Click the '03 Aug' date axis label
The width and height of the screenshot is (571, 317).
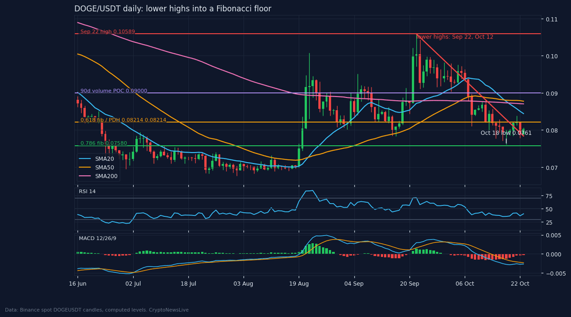(x=244, y=284)
